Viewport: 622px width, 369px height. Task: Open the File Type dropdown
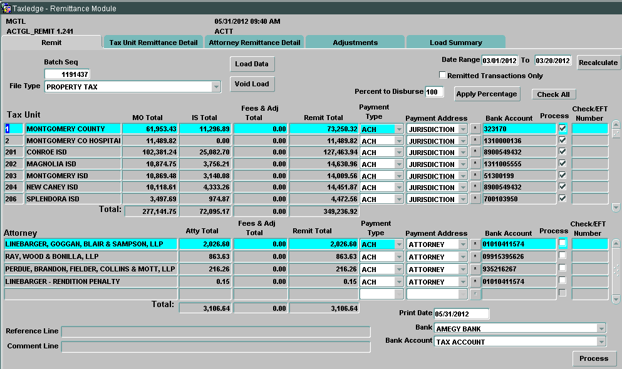pos(216,87)
